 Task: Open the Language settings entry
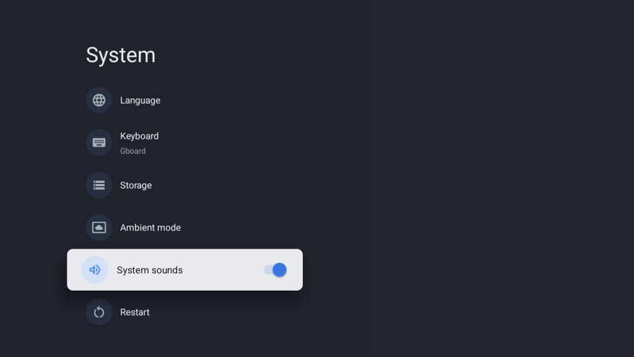[x=140, y=100]
